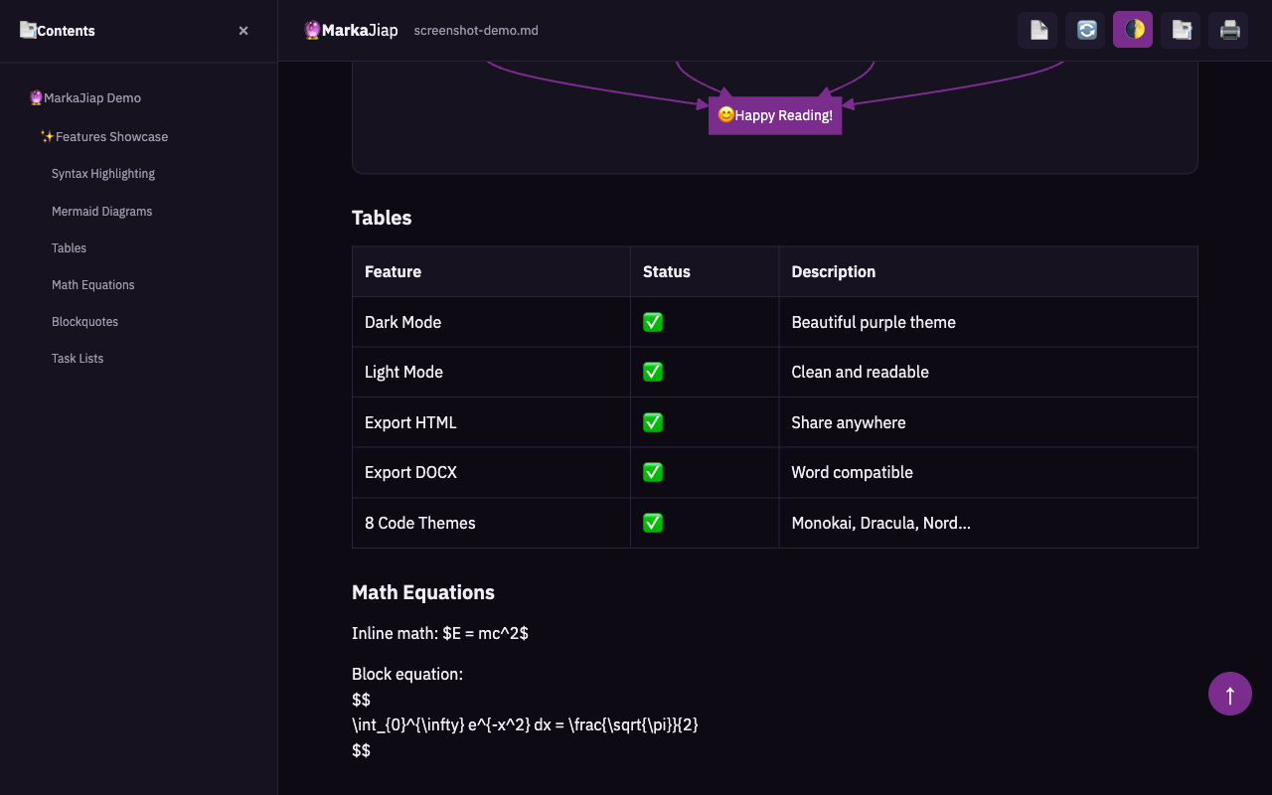
Task: Click the printer icon
Action: [1228, 30]
